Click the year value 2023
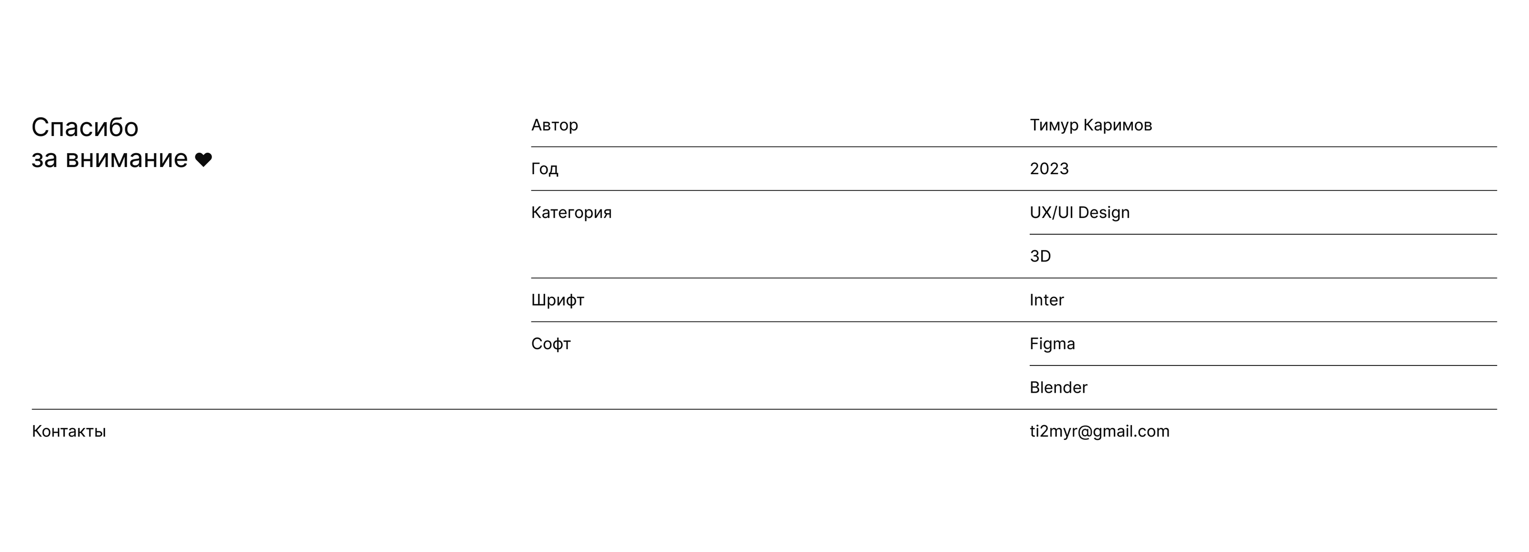This screenshot has height=552, width=1529. click(x=1049, y=169)
